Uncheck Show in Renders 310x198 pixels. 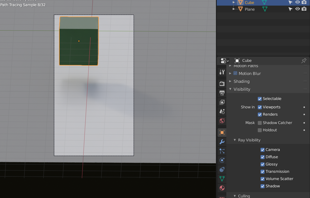pos(259,115)
